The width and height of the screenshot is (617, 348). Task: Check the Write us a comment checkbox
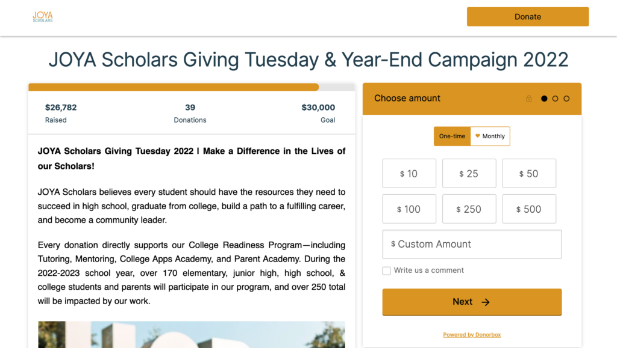(x=386, y=270)
